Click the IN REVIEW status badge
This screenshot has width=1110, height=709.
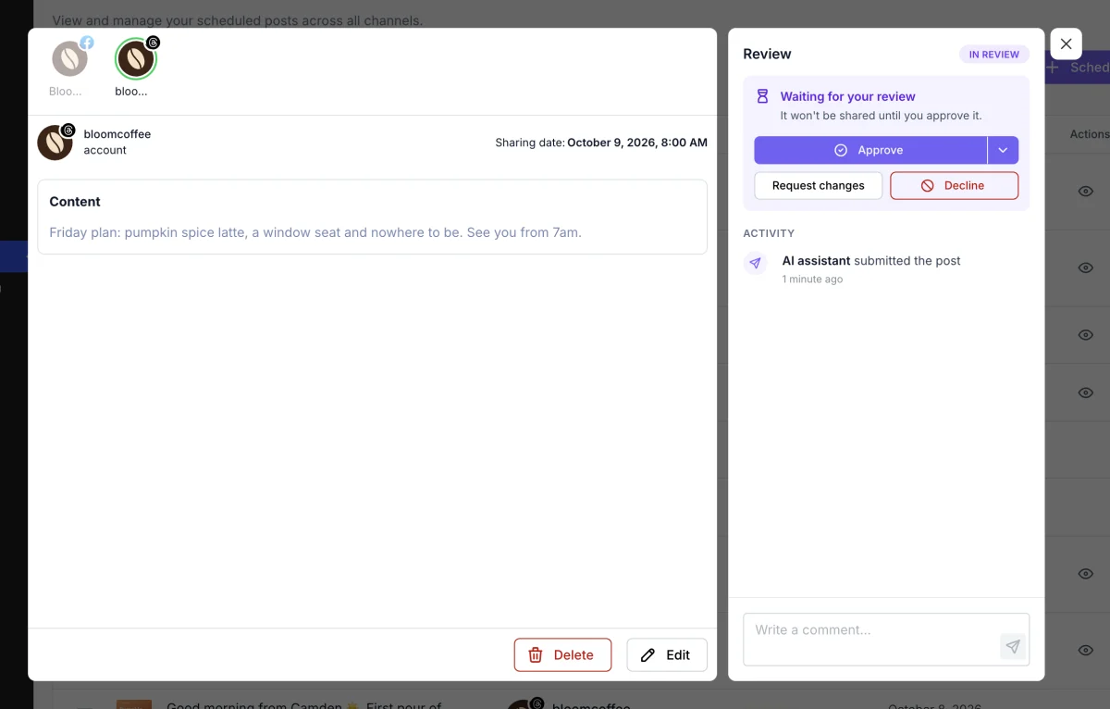[994, 55]
